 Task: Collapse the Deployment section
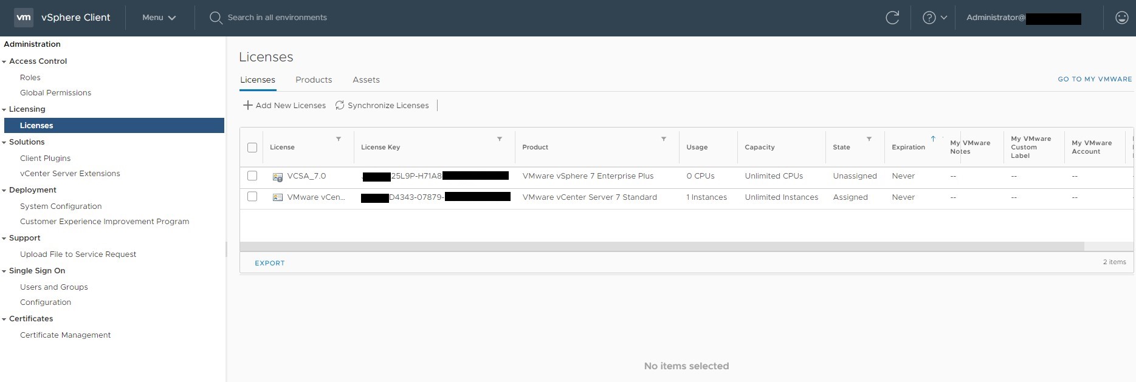pos(4,191)
